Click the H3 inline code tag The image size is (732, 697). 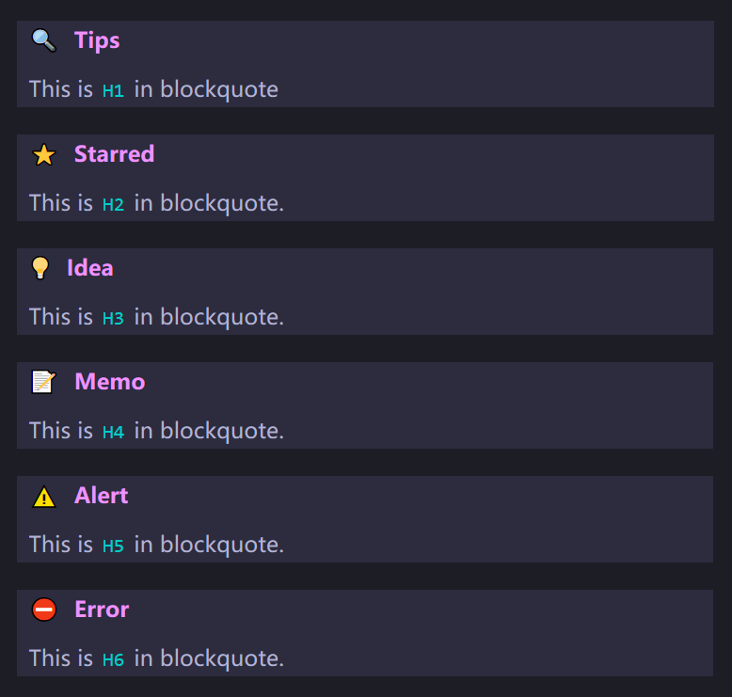pos(113,318)
